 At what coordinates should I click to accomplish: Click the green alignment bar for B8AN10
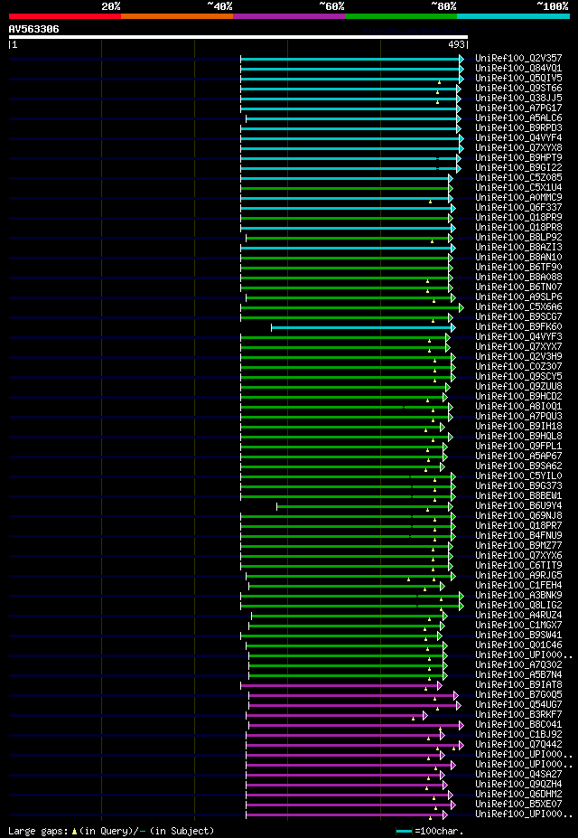[345, 259]
